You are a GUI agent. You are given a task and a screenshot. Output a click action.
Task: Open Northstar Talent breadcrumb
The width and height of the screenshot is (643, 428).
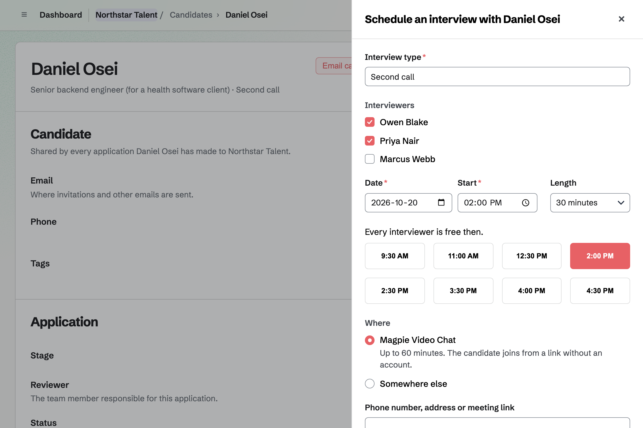126,15
